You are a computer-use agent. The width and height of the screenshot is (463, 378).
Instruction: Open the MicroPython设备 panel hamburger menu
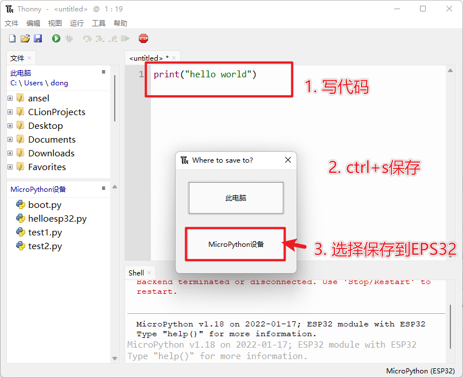coord(103,188)
